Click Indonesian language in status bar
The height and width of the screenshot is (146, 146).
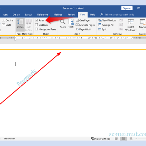click(x=10, y=139)
